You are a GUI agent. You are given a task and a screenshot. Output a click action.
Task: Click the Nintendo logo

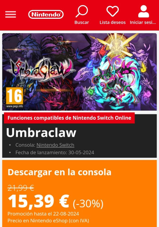46,14
